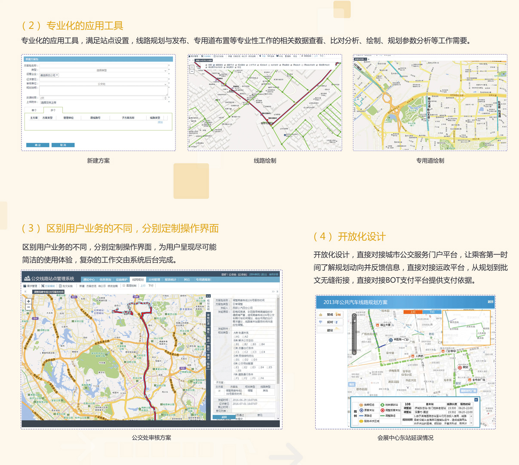Open the 批文实施 toolbar item
This screenshot has height=465, width=519.
(x=61, y=286)
